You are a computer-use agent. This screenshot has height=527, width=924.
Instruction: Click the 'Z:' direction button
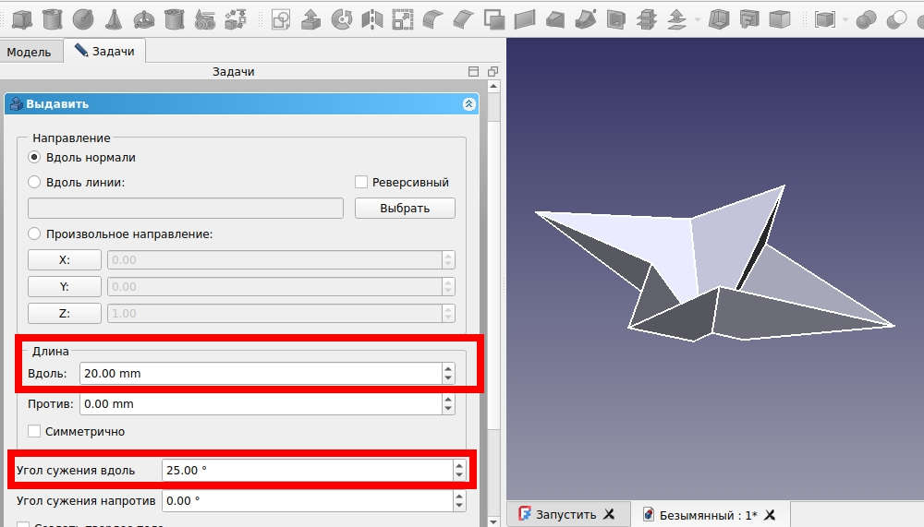[x=65, y=313]
